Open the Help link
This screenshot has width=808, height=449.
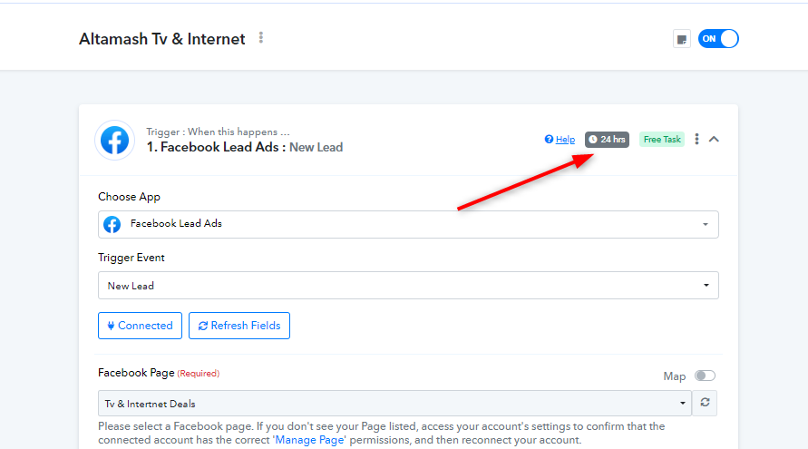pos(565,139)
